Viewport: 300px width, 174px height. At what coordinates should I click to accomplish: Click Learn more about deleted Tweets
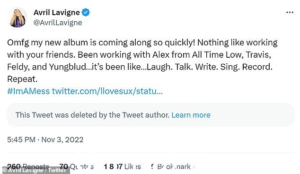pyautogui.click(x=191, y=115)
